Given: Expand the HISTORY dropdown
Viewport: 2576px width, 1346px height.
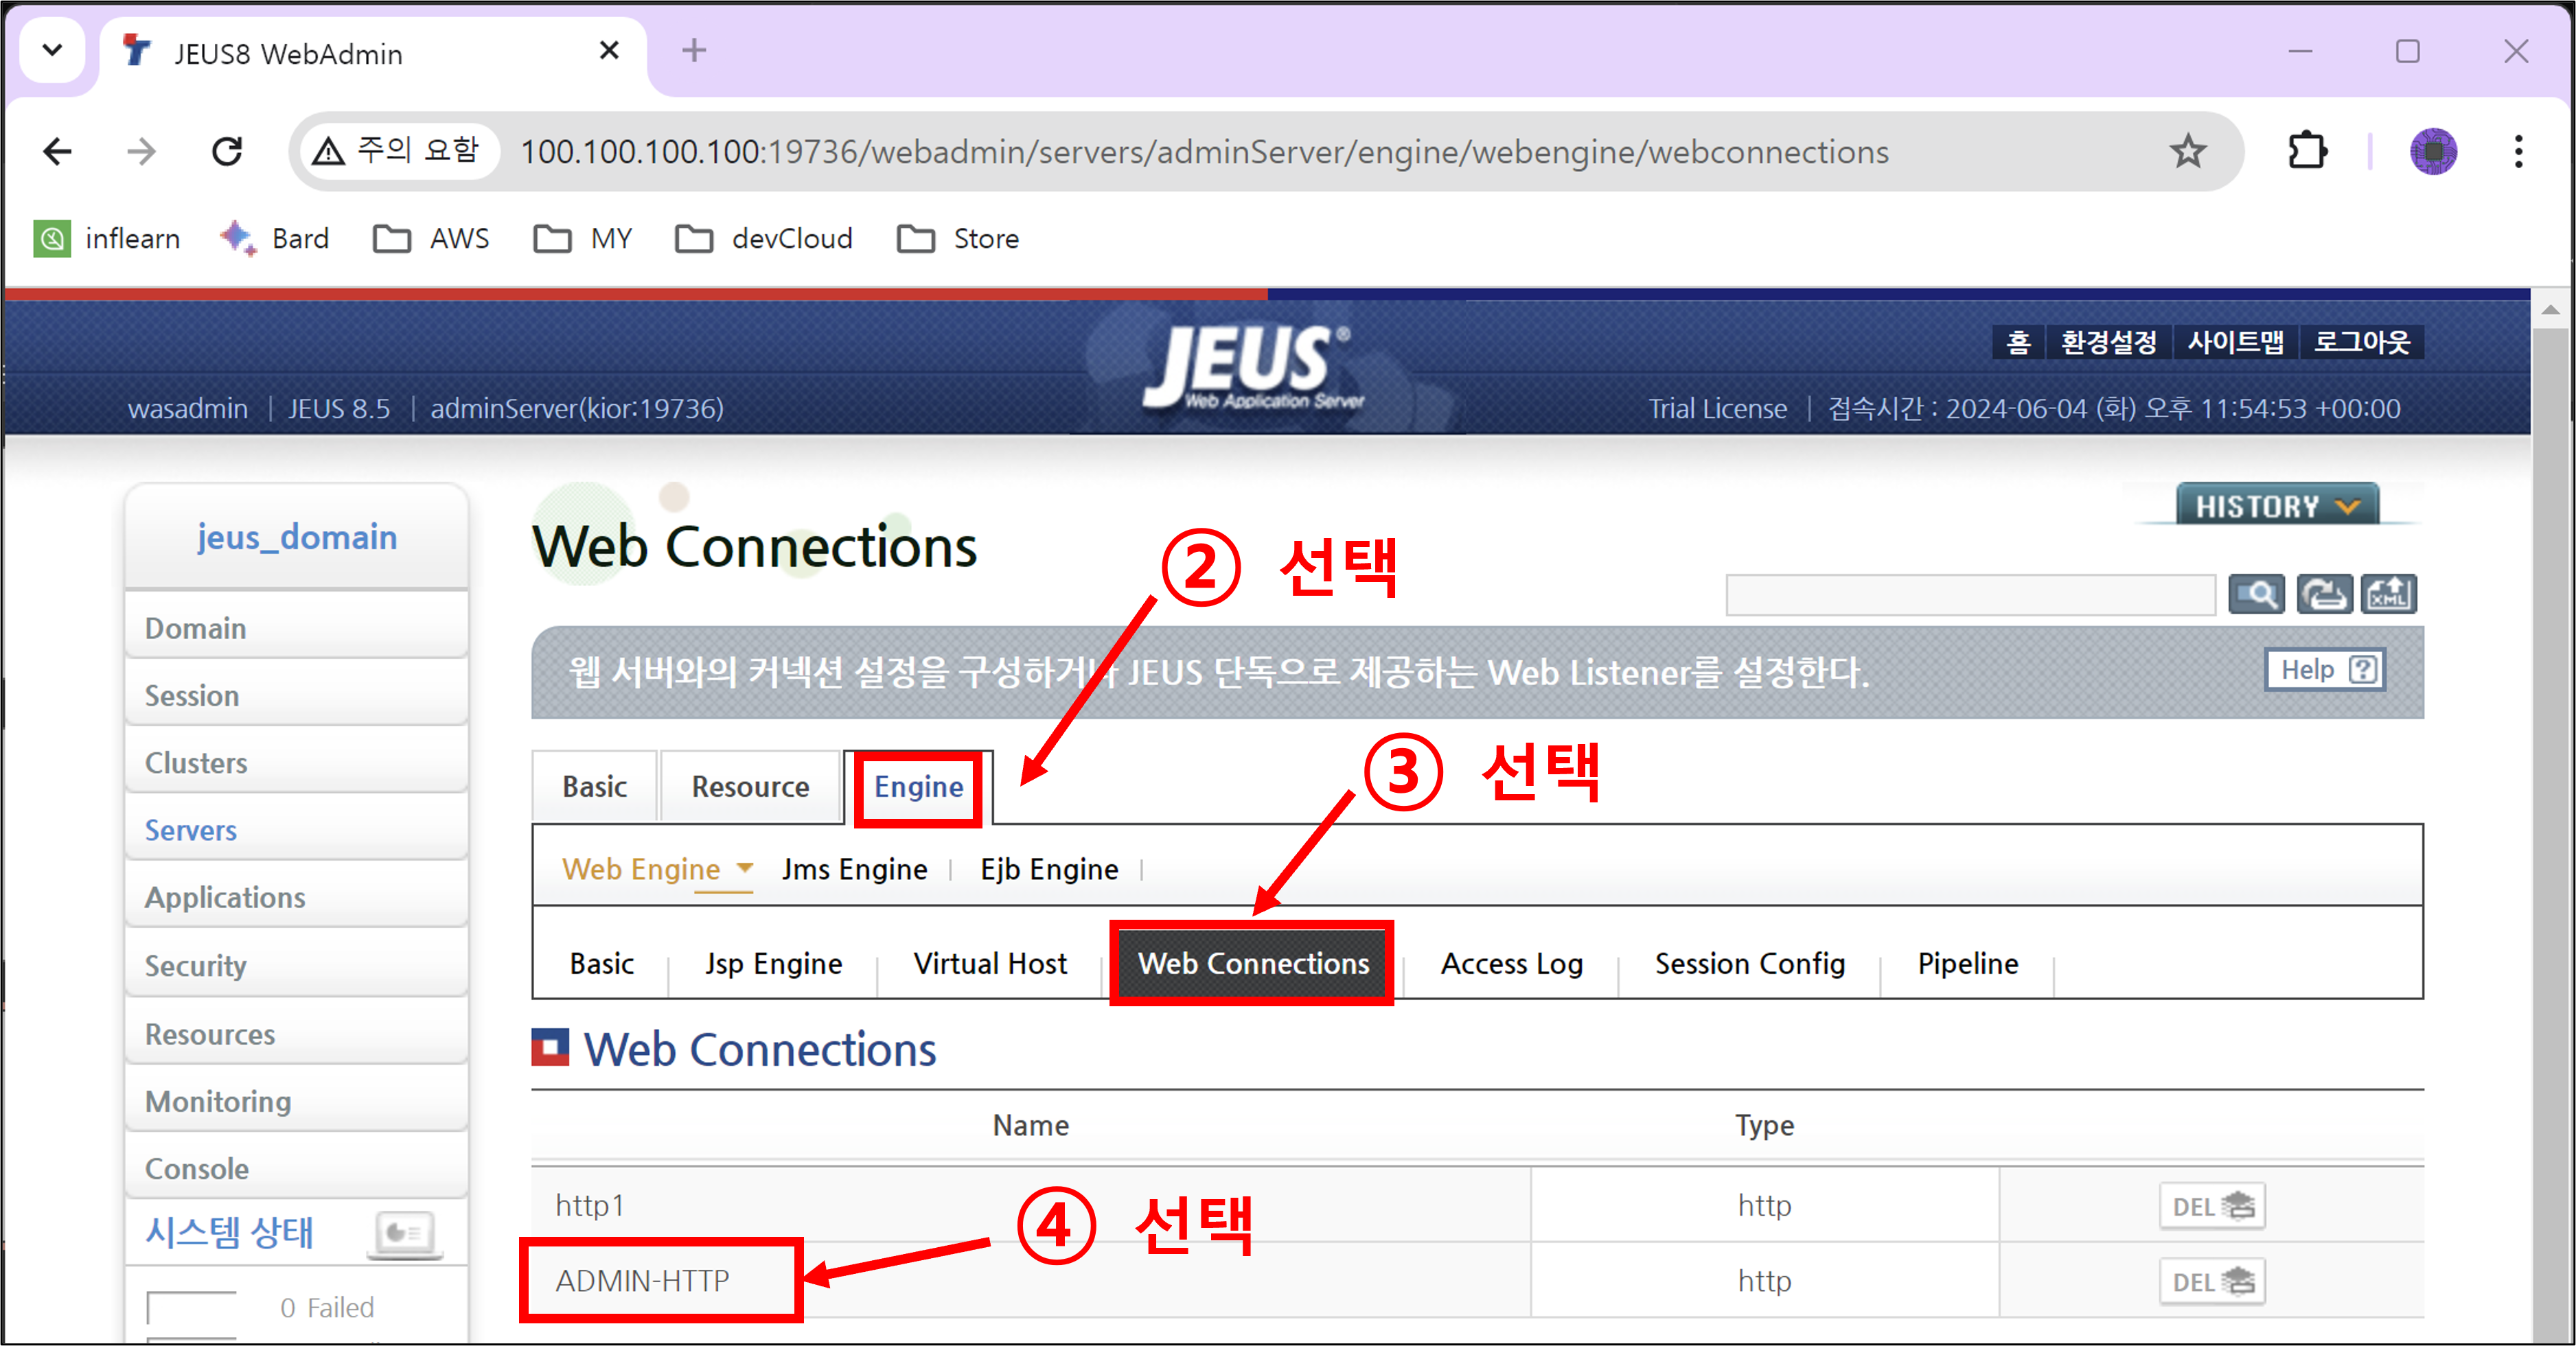Looking at the screenshot, I should pyautogui.click(x=2277, y=506).
